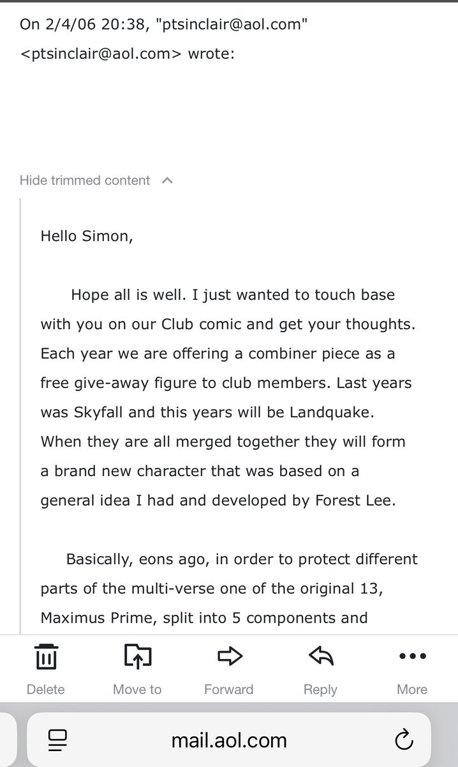Reload the page with the refresh icon
This screenshot has height=767, width=458.
click(x=403, y=740)
